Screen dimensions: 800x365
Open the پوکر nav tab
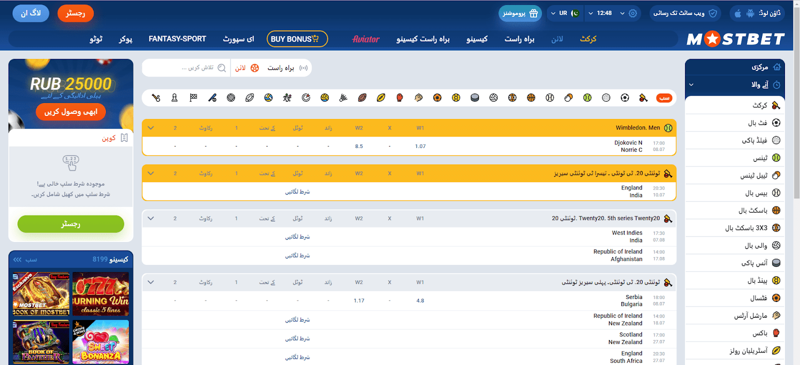(125, 39)
